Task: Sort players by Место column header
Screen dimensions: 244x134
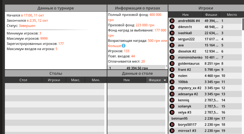Action: 232,15
